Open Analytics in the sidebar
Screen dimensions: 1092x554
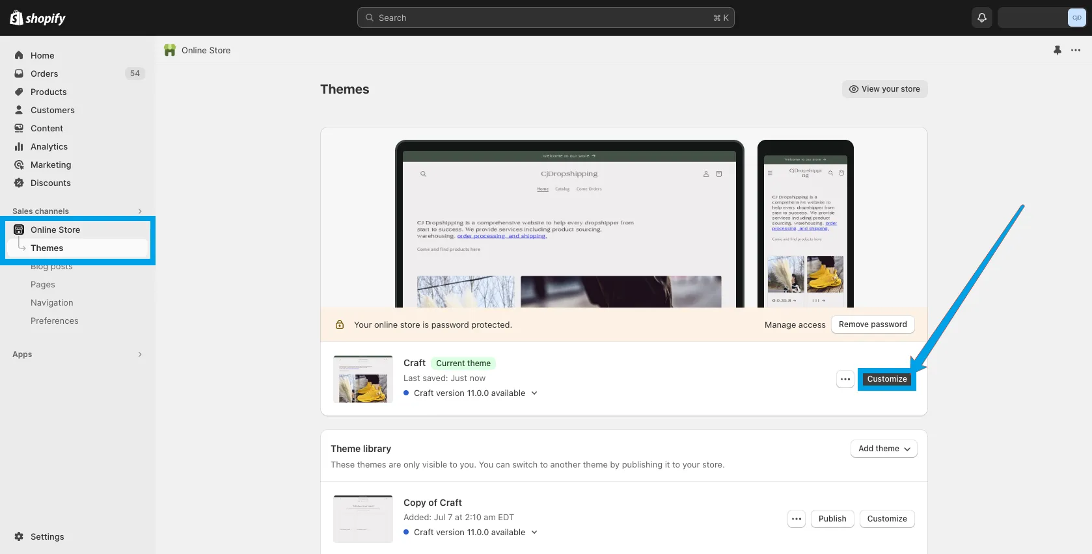click(x=49, y=146)
